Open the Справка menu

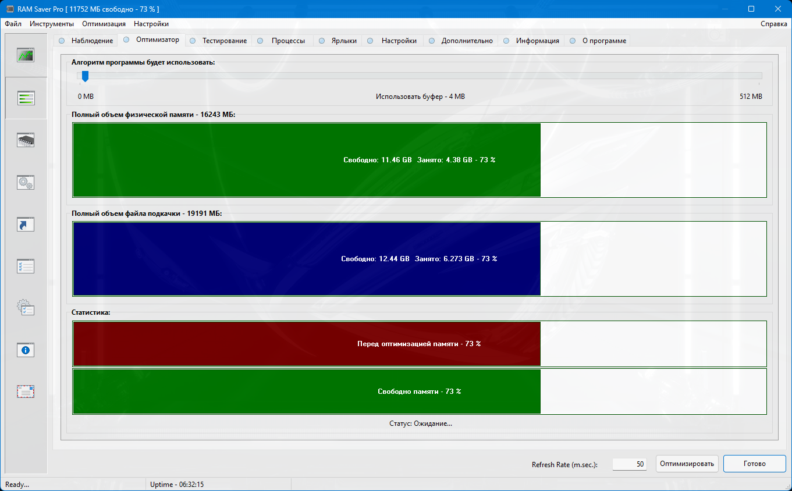(x=774, y=24)
